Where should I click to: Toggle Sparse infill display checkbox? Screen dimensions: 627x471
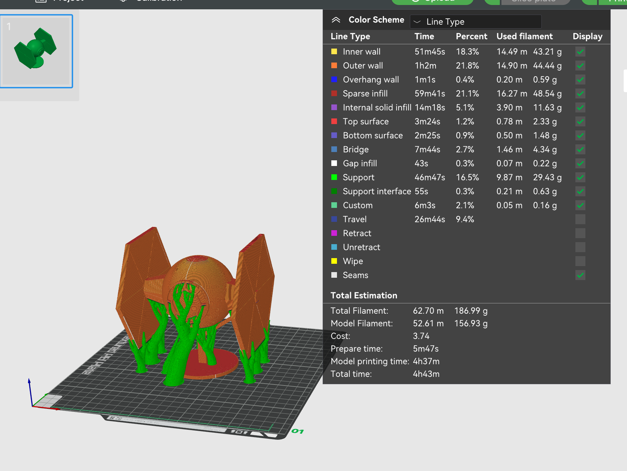(580, 93)
